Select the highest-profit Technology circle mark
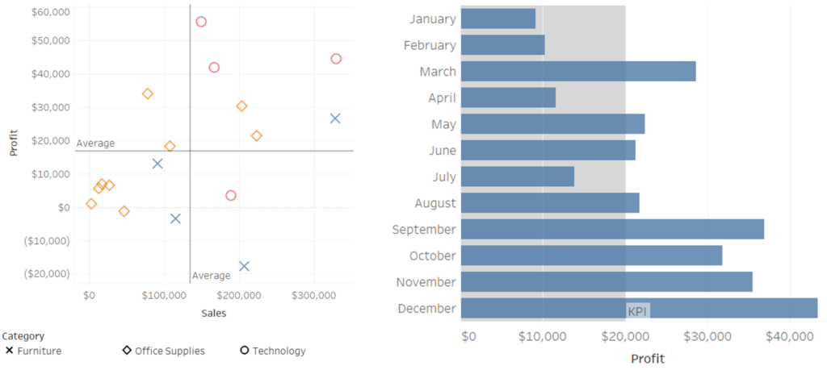Image resolution: width=827 pixels, height=370 pixels. point(201,22)
